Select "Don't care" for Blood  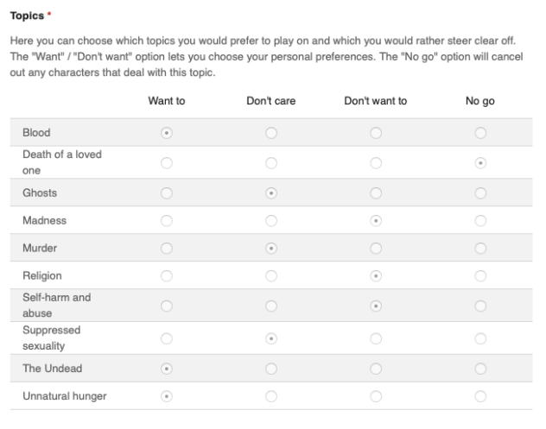271,133
